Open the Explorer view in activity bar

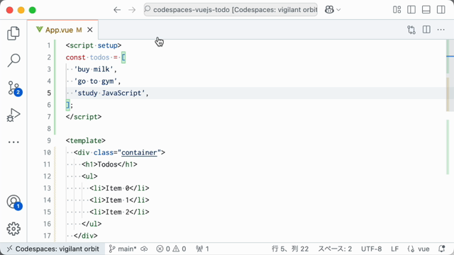click(13, 33)
